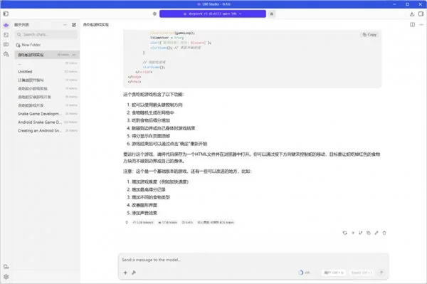Open chat list options ellipsis menu

(x=65, y=25)
